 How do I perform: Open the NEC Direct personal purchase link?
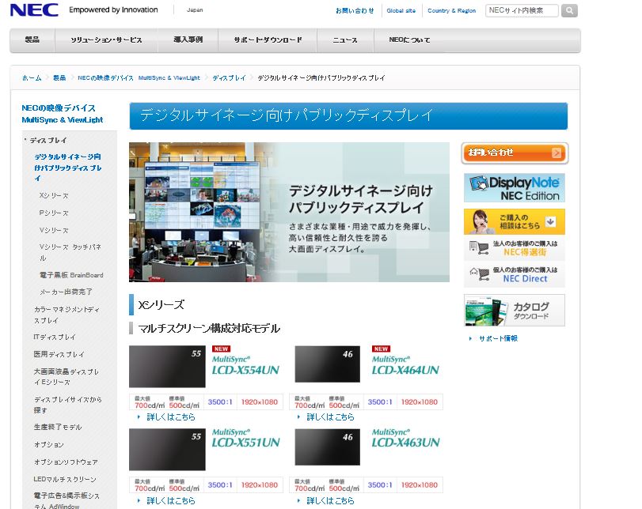515,274
